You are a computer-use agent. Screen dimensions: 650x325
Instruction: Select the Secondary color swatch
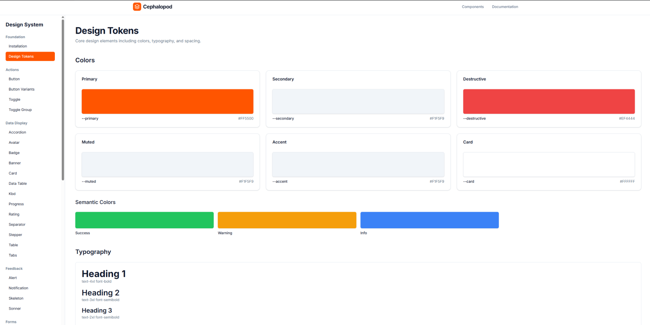pos(358,102)
